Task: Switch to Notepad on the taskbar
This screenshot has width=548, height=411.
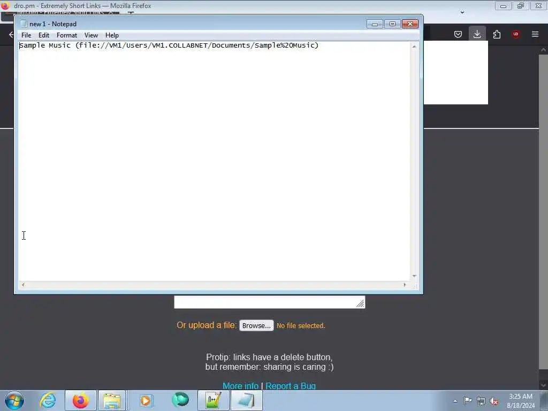Action: 246,400
